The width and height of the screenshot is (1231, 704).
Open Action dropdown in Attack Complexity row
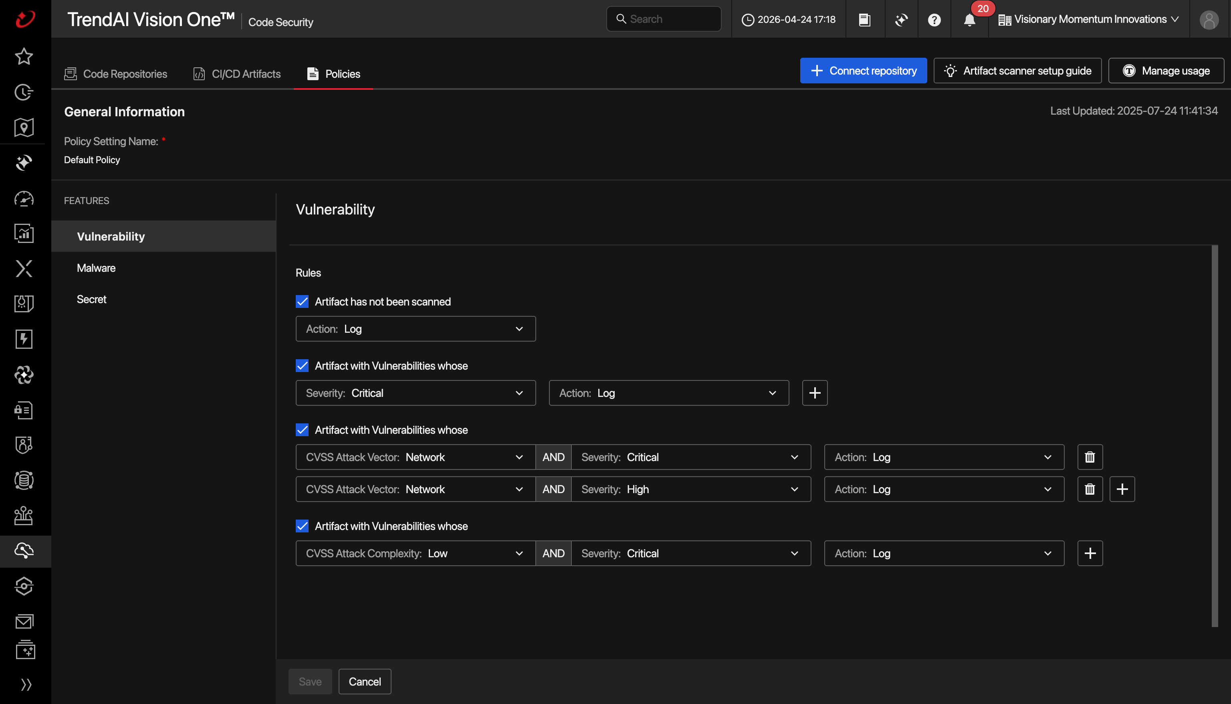click(944, 553)
